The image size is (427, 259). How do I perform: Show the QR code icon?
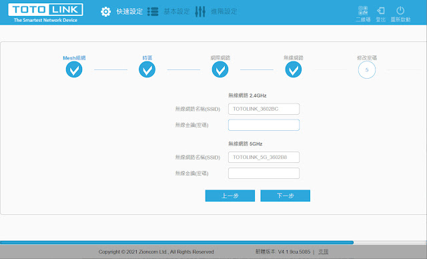[363, 11]
